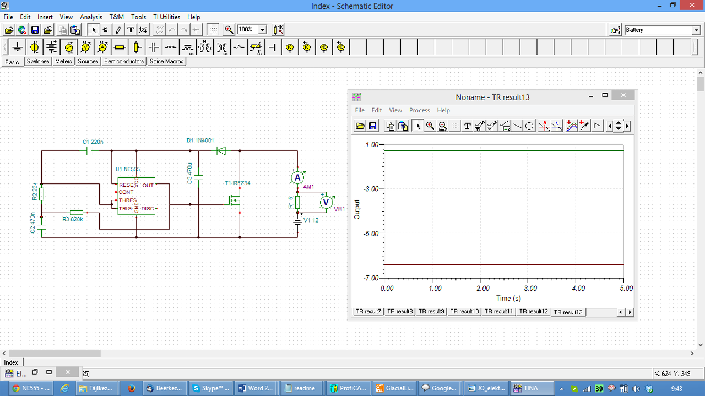Toggle the grid display button
The height and width of the screenshot is (396, 705).
(x=213, y=30)
